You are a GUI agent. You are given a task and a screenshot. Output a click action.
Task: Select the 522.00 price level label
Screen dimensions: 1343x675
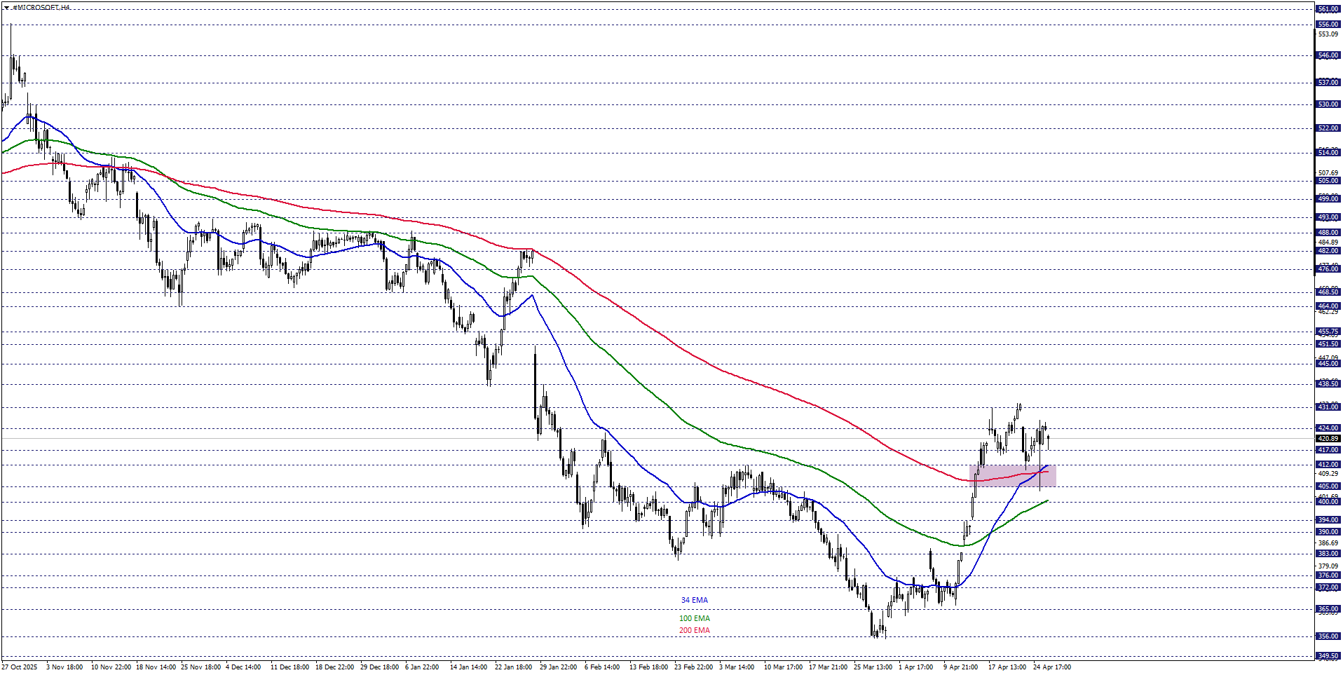click(x=1328, y=128)
